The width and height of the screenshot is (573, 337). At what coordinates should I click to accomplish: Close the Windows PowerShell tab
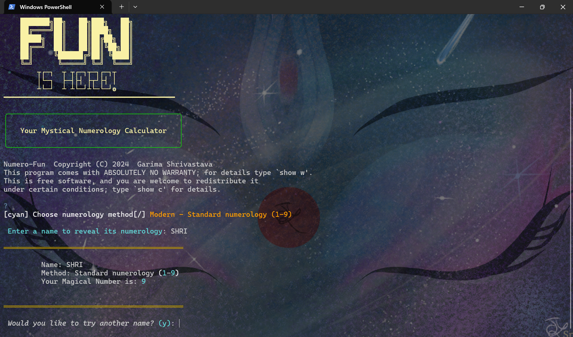click(102, 7)
